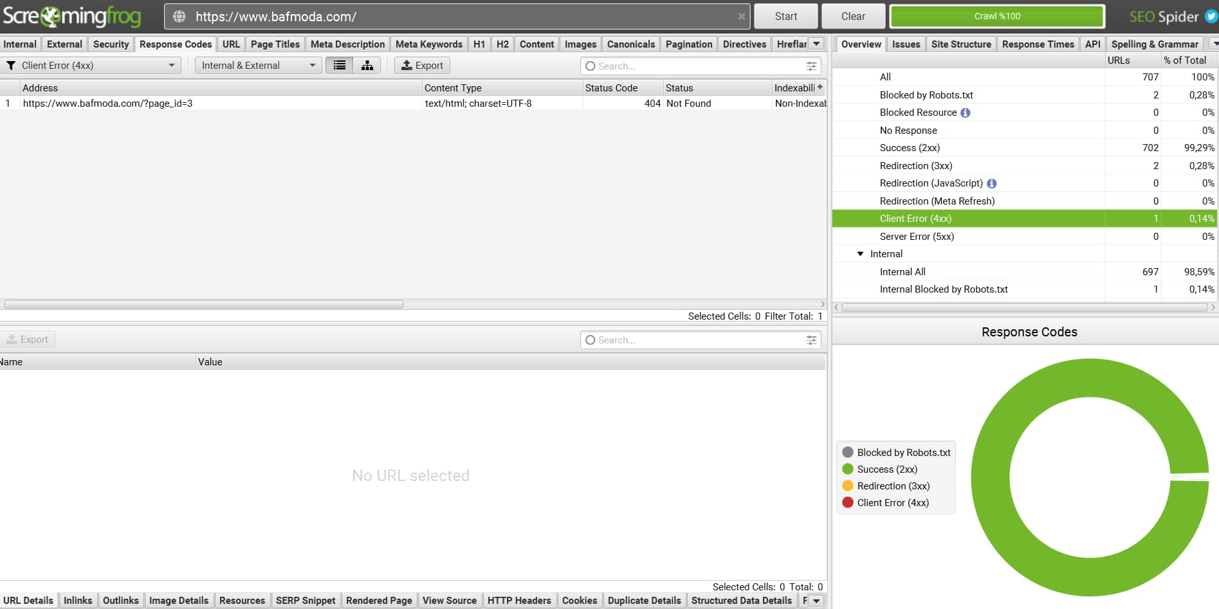Image resolution: width=1219 pixels, height=609 pixels.
Task: Open the Client Error (4xx) filter dropdown
Action: click(x=91, y=66)
